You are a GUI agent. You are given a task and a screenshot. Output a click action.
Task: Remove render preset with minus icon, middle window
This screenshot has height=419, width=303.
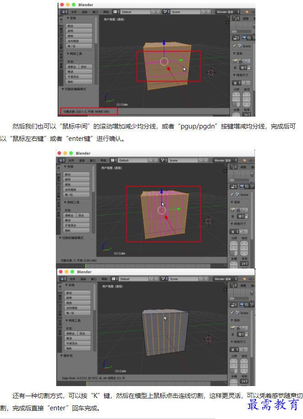click(246, 231)
